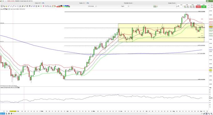Click the green buy price button

[x=204, y=7]
